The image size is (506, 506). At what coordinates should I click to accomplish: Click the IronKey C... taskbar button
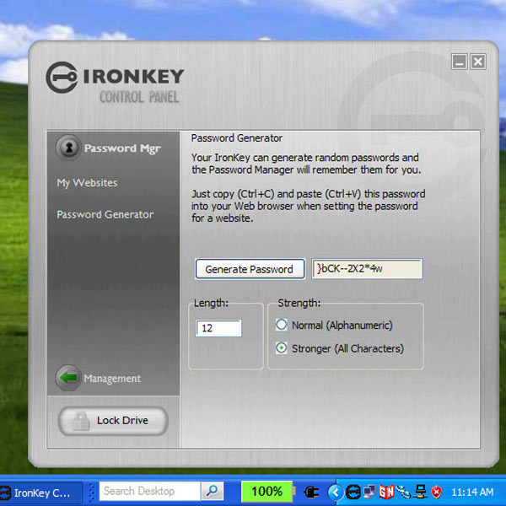pos(40,493)
